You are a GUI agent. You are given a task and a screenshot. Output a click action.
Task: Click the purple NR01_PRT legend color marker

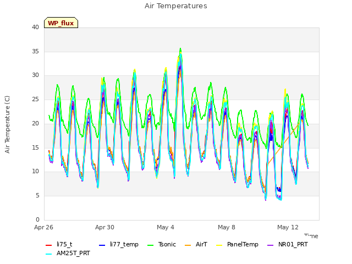(x=270, y=245)
